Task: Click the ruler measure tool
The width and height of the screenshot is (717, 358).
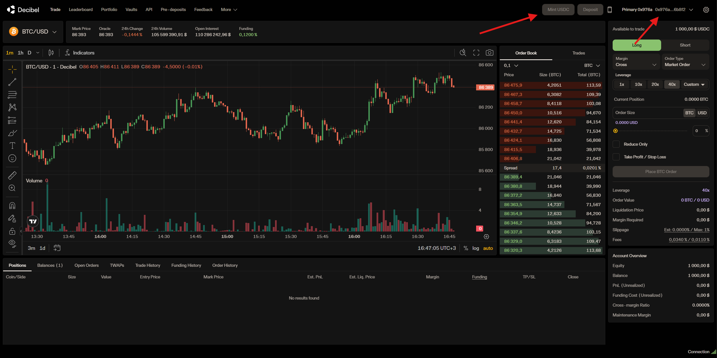Action: coord(12,176)
